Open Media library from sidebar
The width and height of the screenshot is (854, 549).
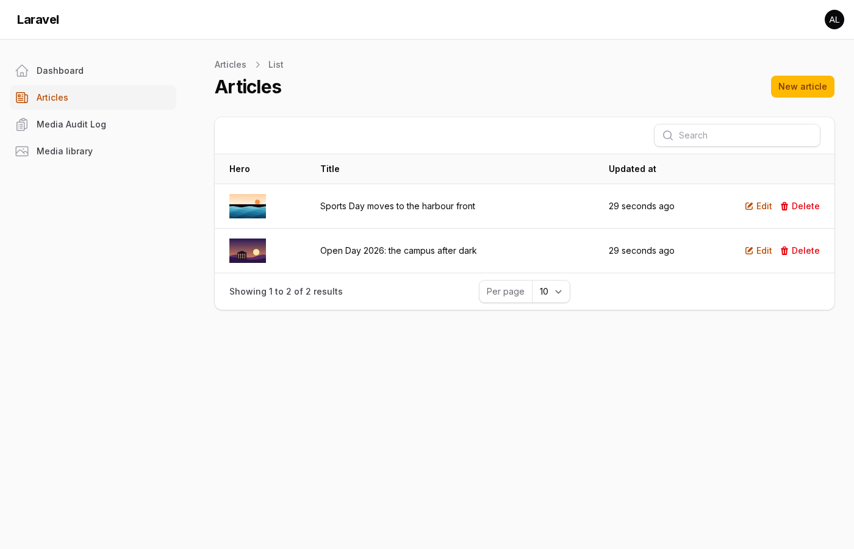click(93, 151)
